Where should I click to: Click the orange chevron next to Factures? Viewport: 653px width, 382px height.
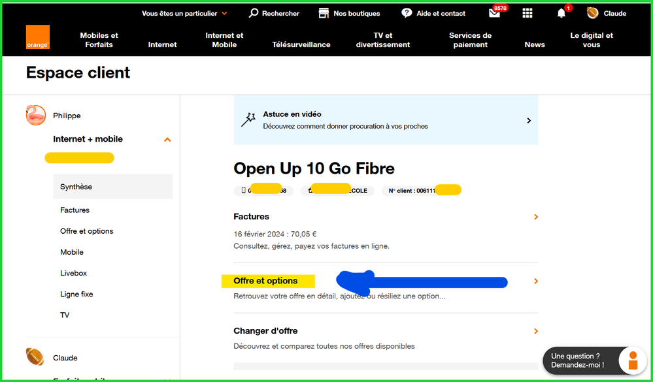[536, 217]
